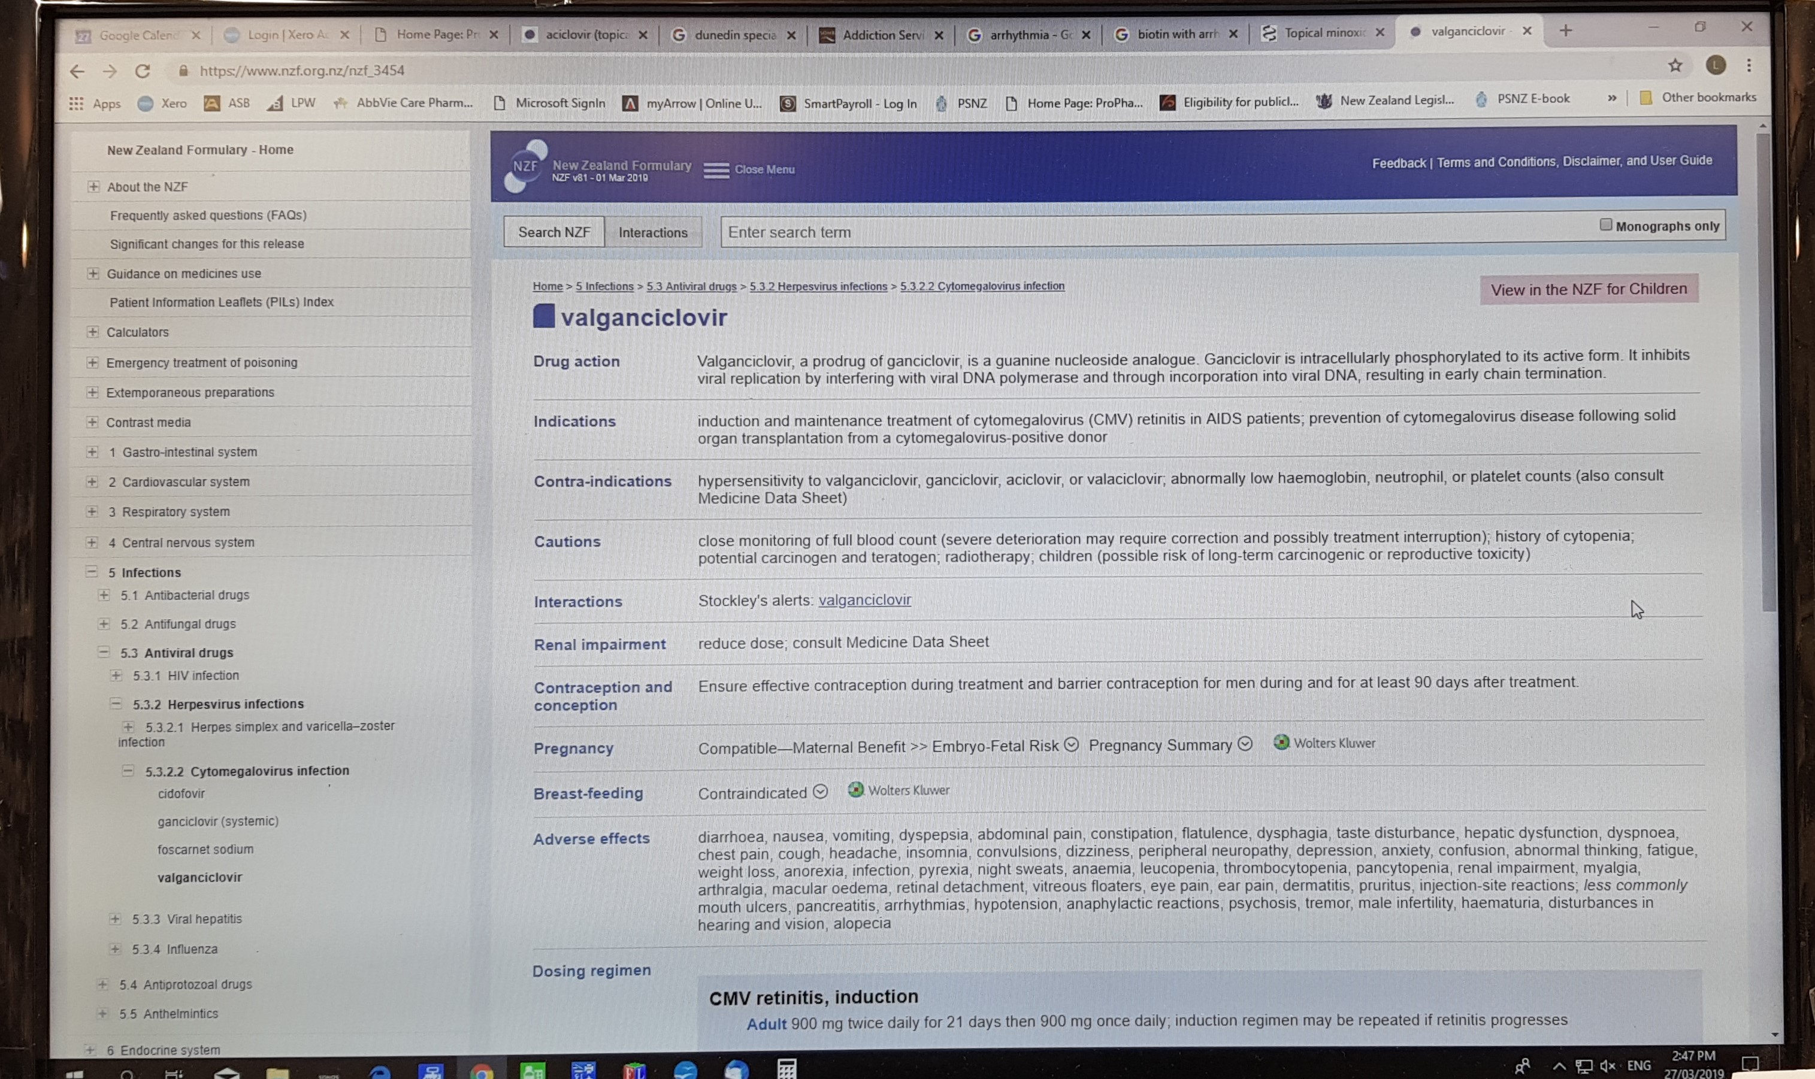Screen dimensions: 1815x1079
Task: Open Chrome three-dot menu icon
Action: (1749, 65)
